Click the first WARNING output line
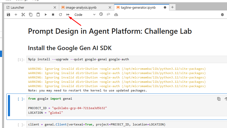The height and width of the screenshot is (128, 227). pos(117,69)
